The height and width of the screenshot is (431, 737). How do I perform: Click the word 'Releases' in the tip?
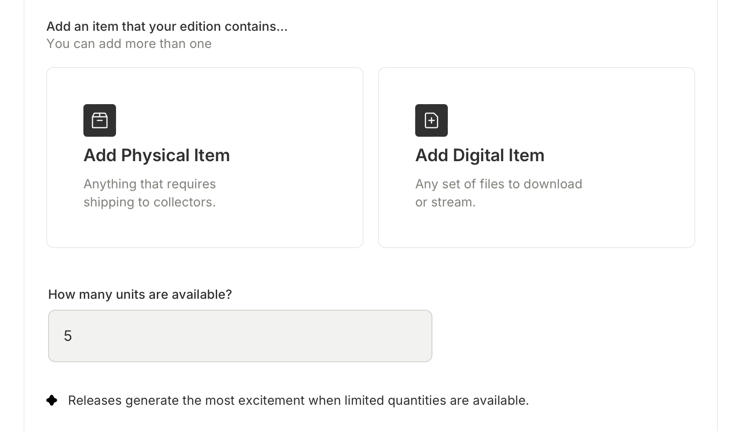pyautogui.click(x=95, y=400)
